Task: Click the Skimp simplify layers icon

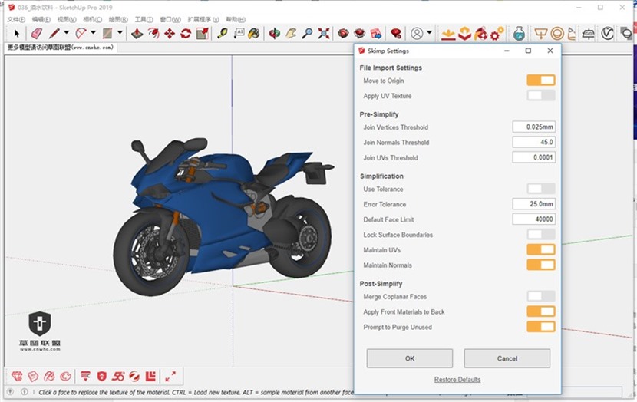Action: pos(464,34)
